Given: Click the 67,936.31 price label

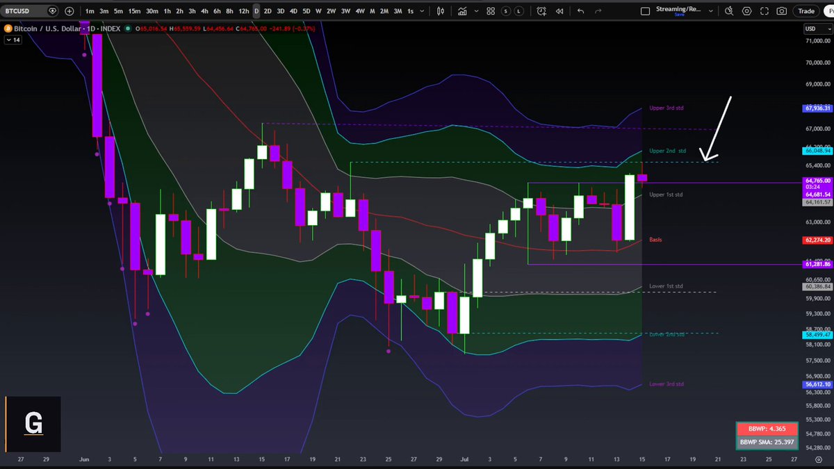Looking at the screenshot, I should [x=817, y=108].
